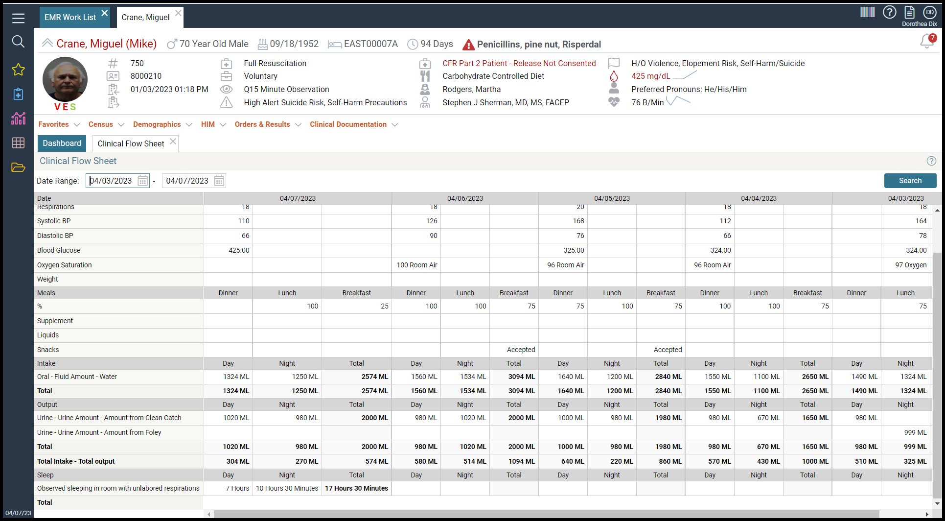
Task: Click the document icon next to Dorothea Dix
Action: point(909,12)
